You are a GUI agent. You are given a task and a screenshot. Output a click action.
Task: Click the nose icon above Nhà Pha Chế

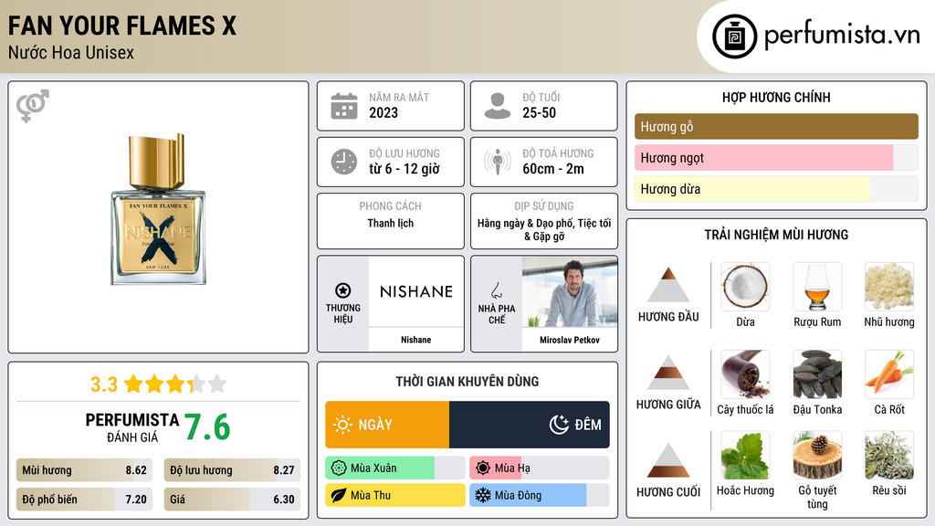coord(496,290)
